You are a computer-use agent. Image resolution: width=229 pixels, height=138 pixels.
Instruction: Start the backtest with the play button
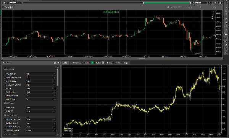(210, 3)
